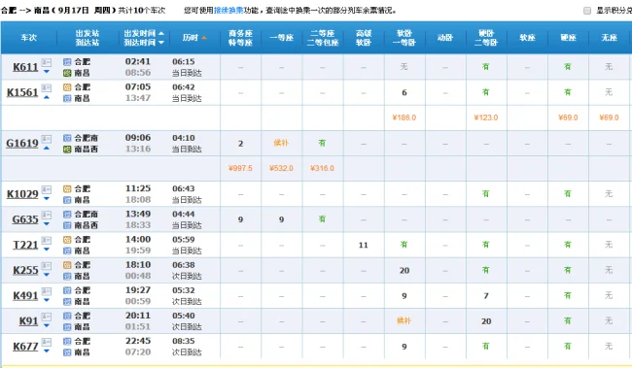Viewport: 632px width, 368px height.
Task: Expand price details for train T221
Action: pyautogui.click(x=47, y=250)
